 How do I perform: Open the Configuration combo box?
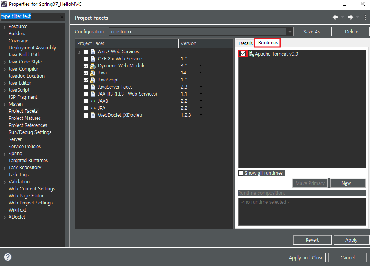[x=201, y=32]
